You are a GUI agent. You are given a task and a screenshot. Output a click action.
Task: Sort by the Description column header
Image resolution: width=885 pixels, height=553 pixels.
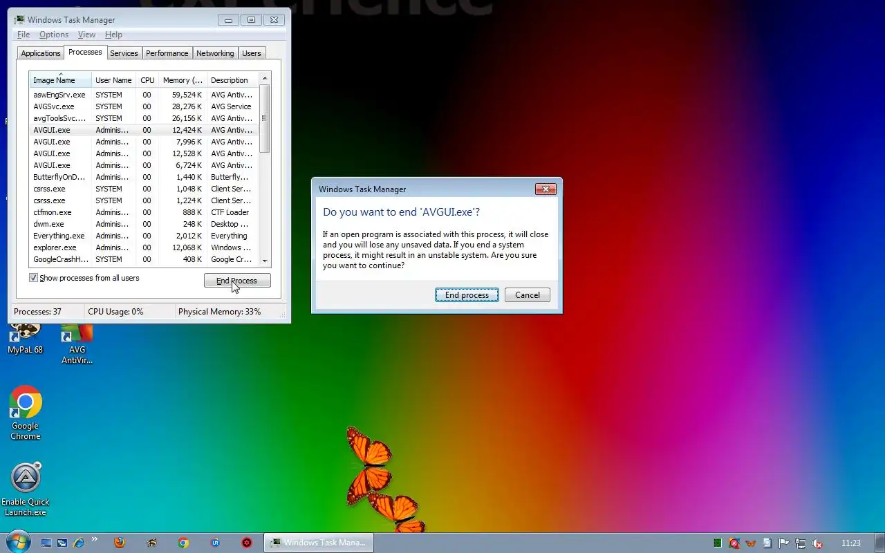click(x=233, y=80)
